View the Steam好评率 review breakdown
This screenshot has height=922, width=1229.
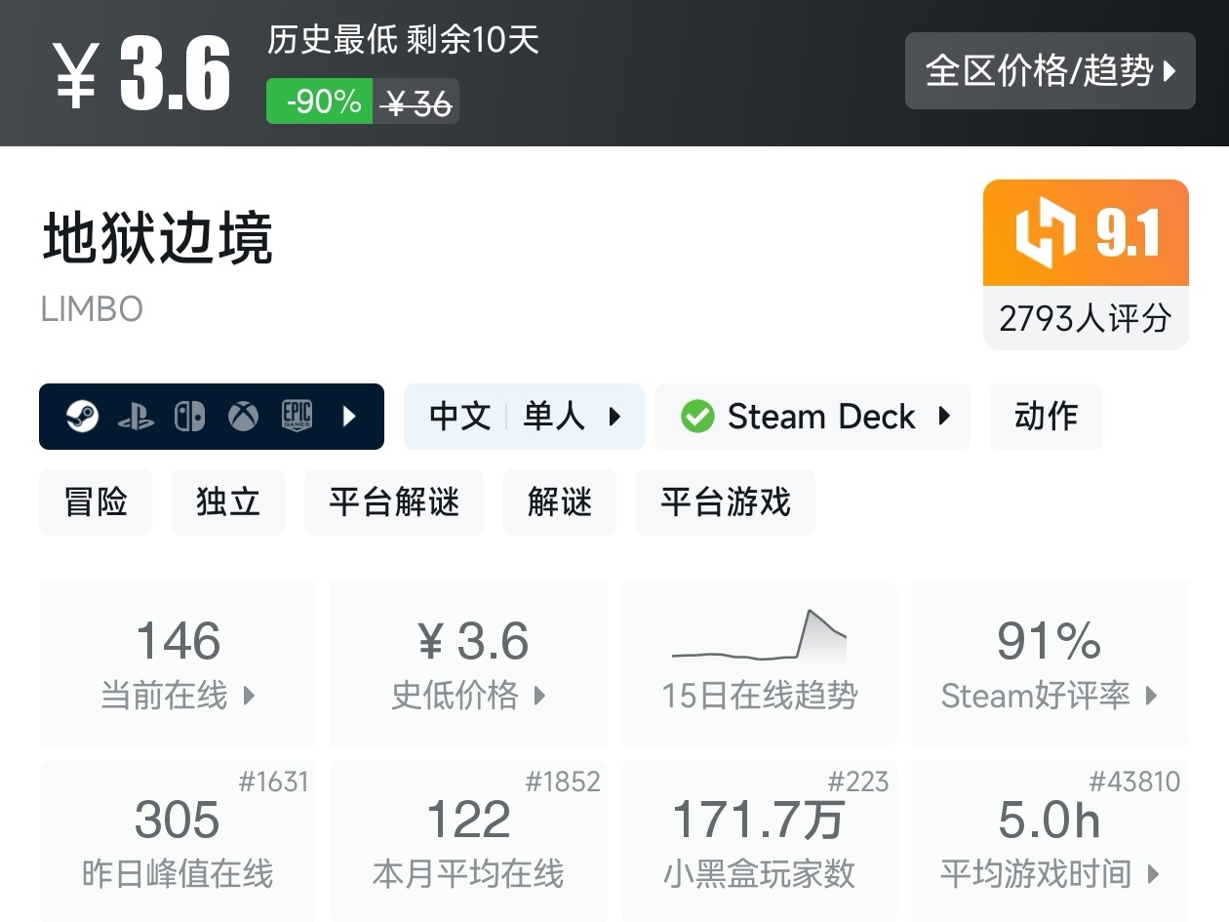(x=1049, y=663)
